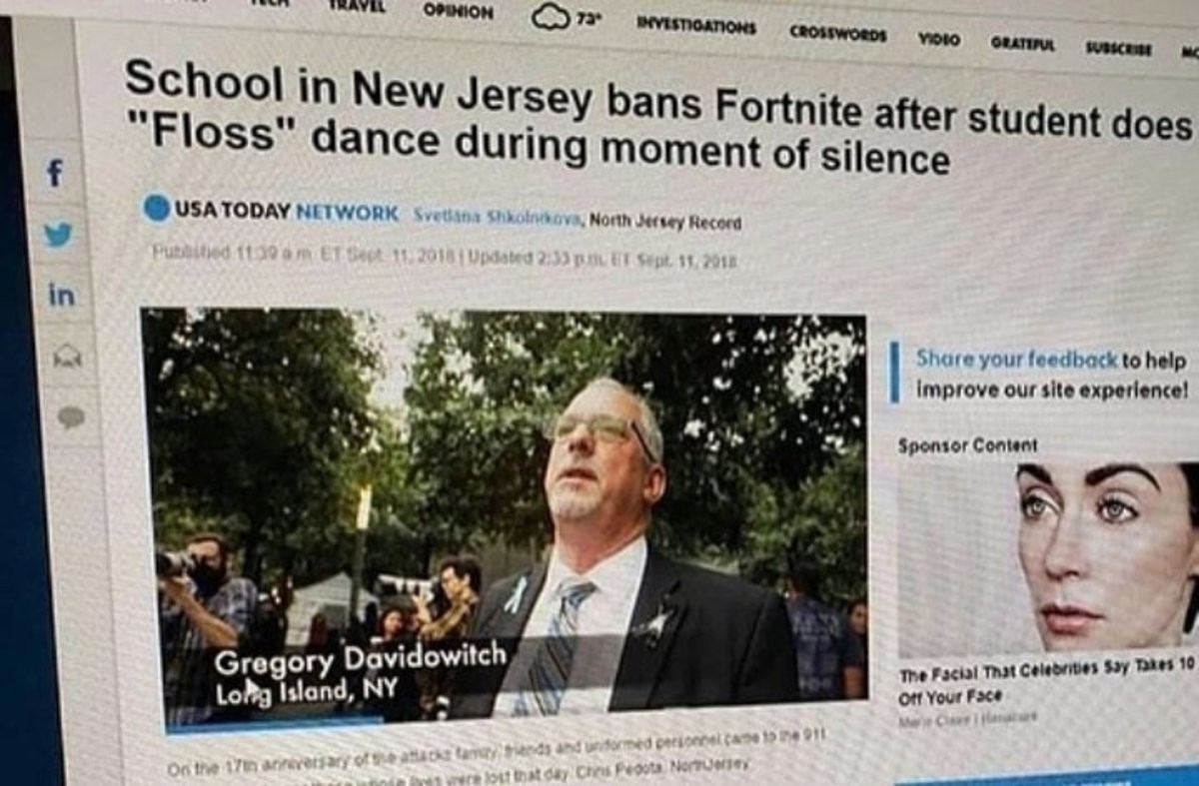Click USA TODAY NETWORK text link
Image resolution: width=1199 pixels, height=786 pixels.
pos(287,212)
